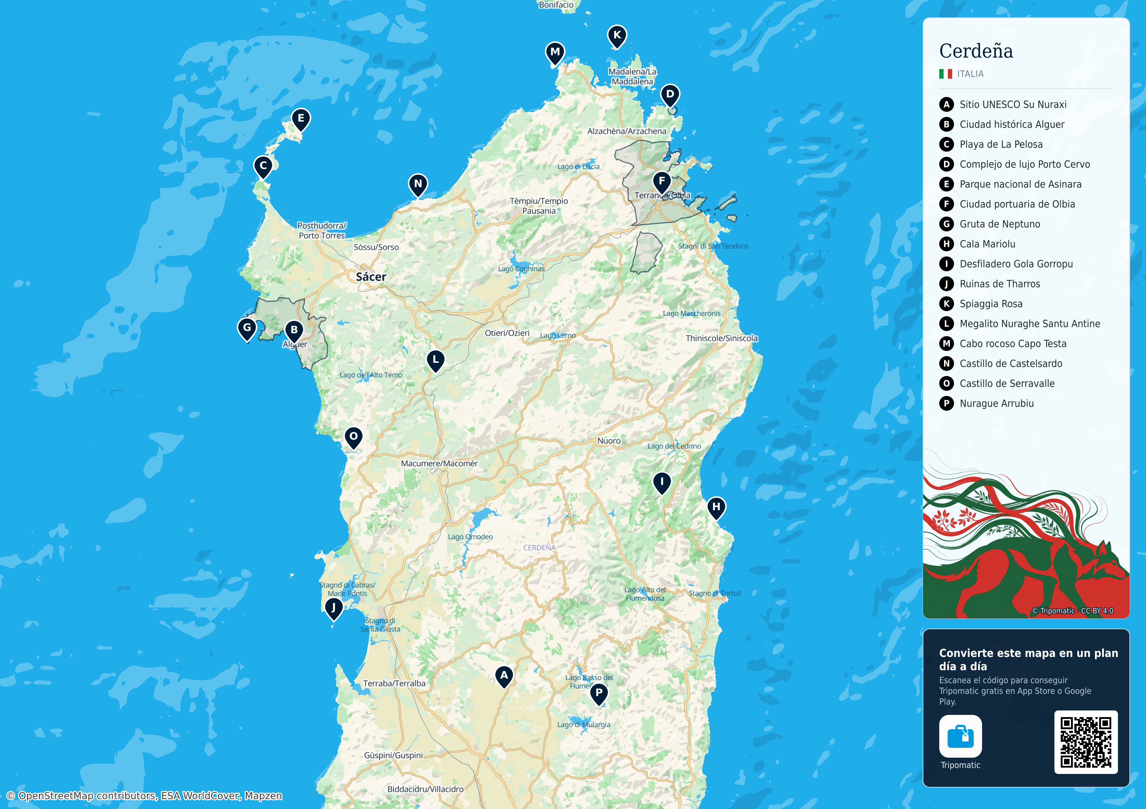Select 'Nurague Arrubiu' legend entry
Image resolution: width=1146 pixels, height=809 pixels.
click(996, 403)
